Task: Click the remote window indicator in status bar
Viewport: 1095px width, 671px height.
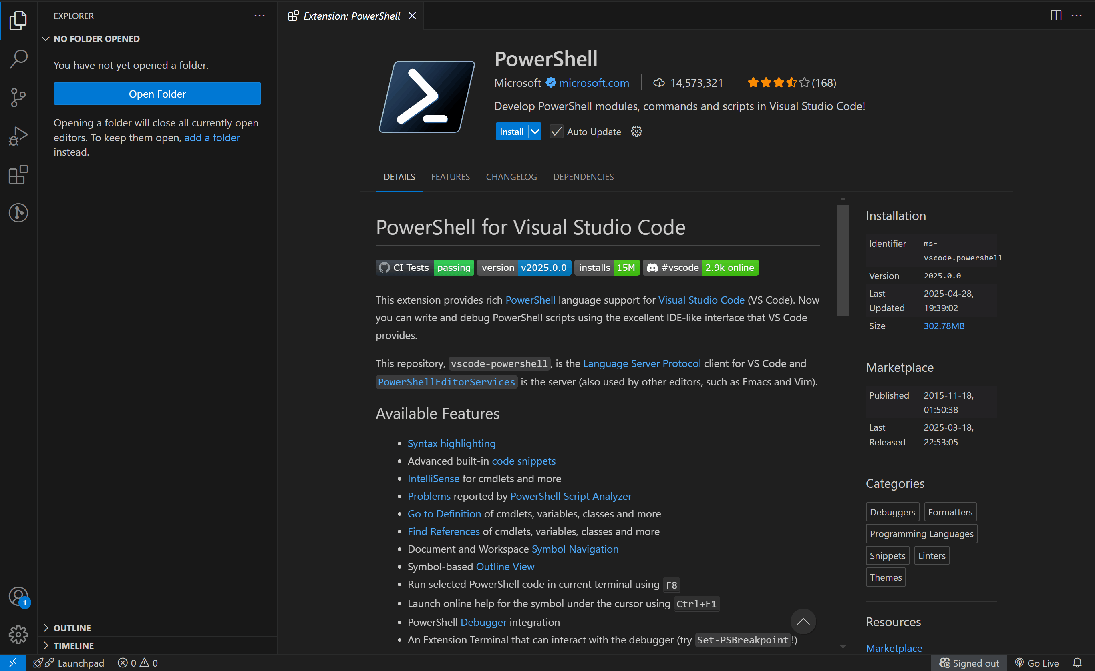Action: (13, 663)
